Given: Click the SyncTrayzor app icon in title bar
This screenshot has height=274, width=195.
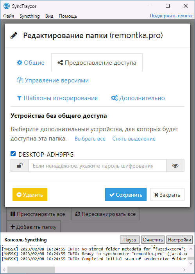Looking at the screenshot, I should click(7, 6).
